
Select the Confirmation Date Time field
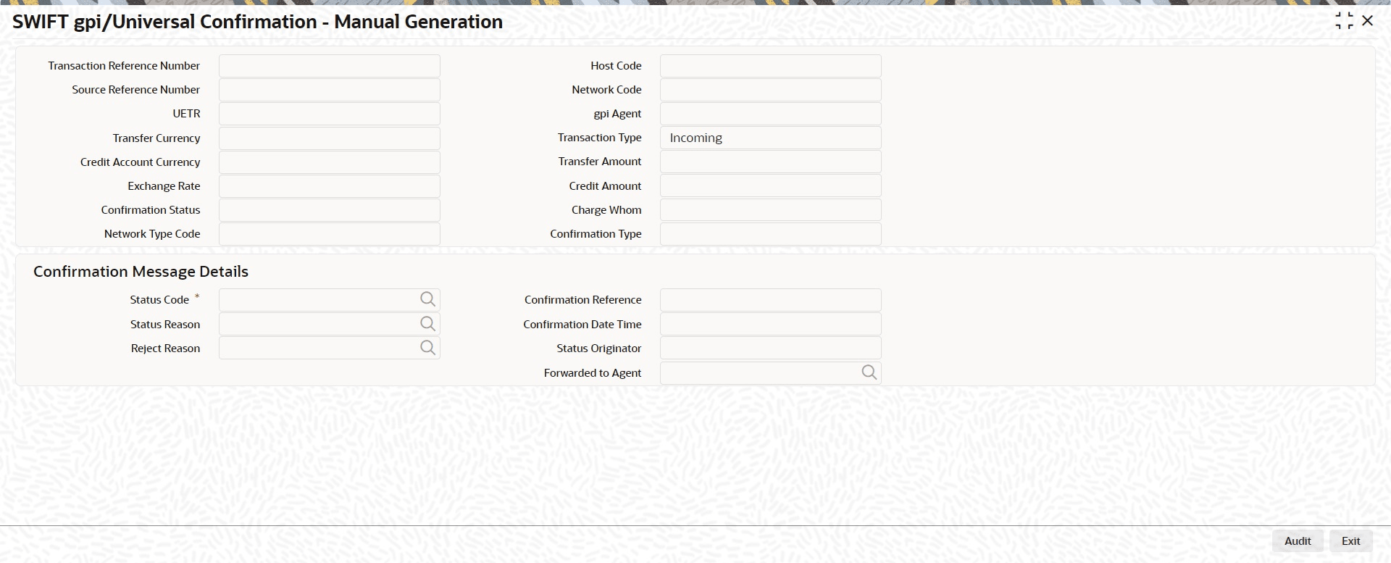pyautogui.click(x=770, y=324)
